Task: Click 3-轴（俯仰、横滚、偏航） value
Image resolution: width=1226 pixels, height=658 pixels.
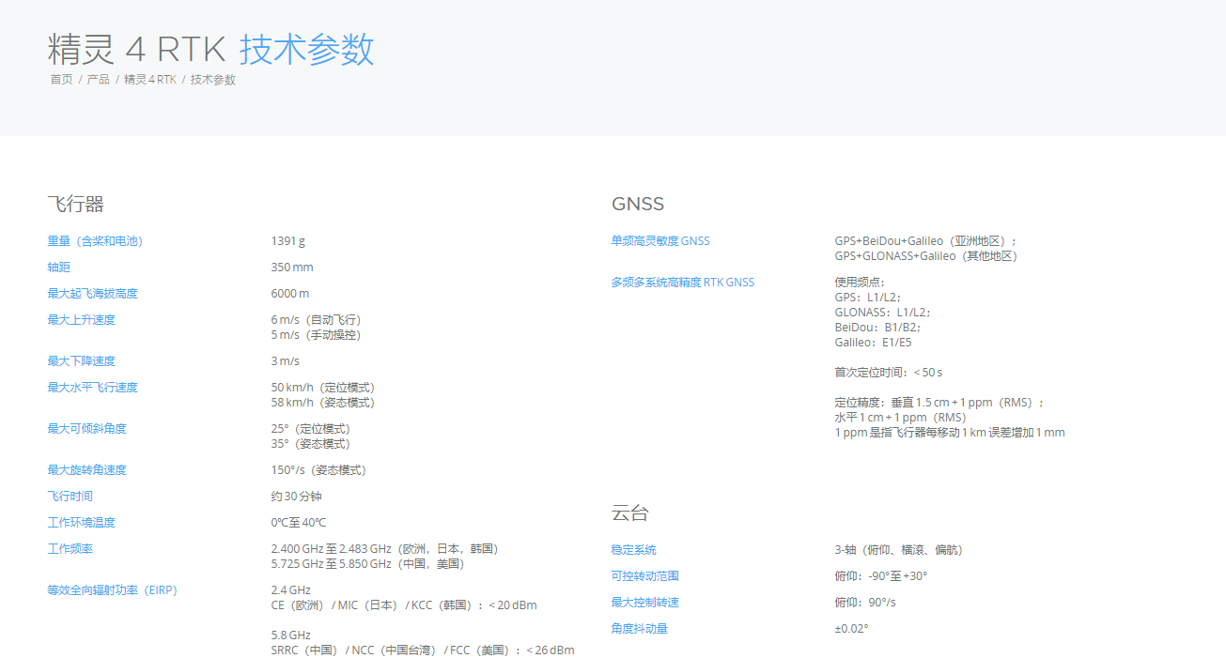Action: click(900, 550)
